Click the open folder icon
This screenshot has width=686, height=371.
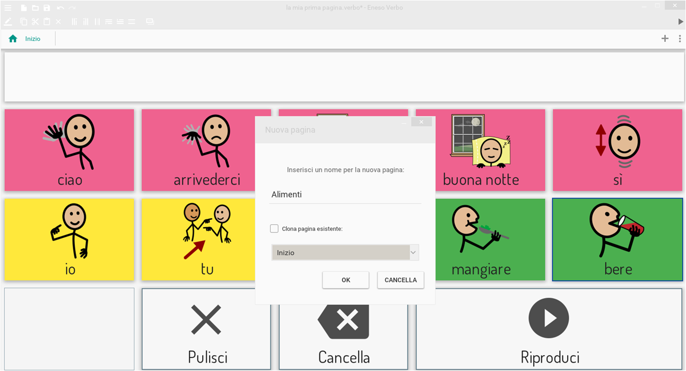pyautogui.click(x=35, y=8)
